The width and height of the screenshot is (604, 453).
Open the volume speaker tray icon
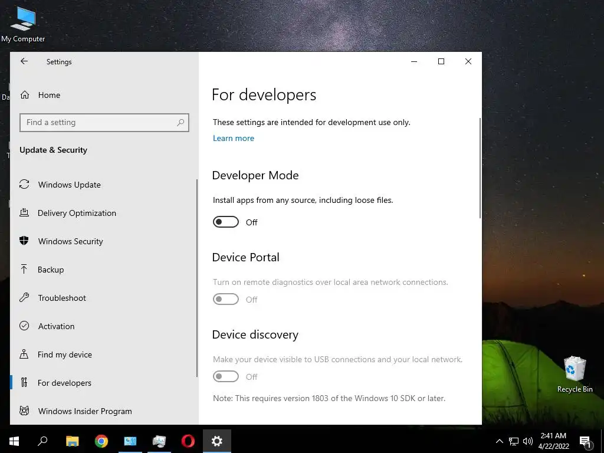tap(528, 441)
